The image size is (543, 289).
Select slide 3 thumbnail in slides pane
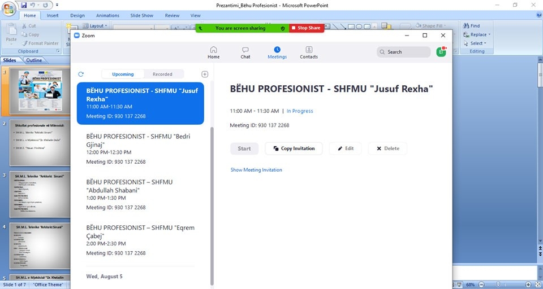(40, 194)
